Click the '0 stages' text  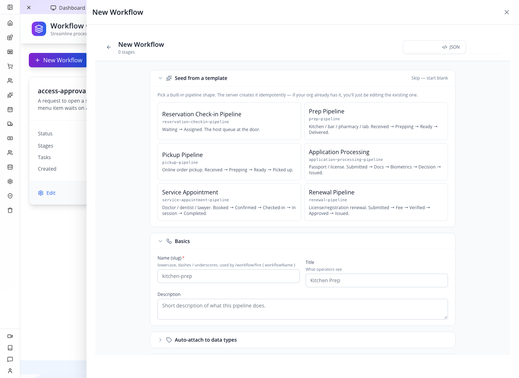click(127, 52)
